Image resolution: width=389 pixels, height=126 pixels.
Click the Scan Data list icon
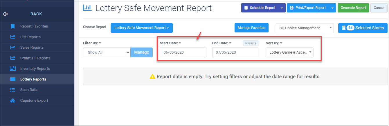pos(12,90)
